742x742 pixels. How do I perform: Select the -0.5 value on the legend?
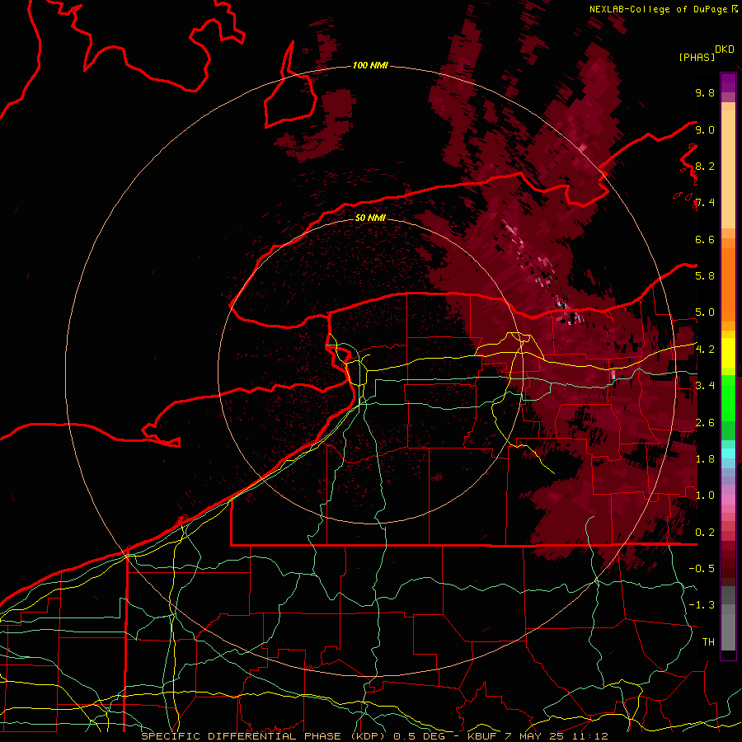pos(702,569)
